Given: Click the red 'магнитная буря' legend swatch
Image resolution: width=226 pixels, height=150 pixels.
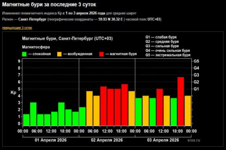Looking at the screenshot, I should (101, 54).
